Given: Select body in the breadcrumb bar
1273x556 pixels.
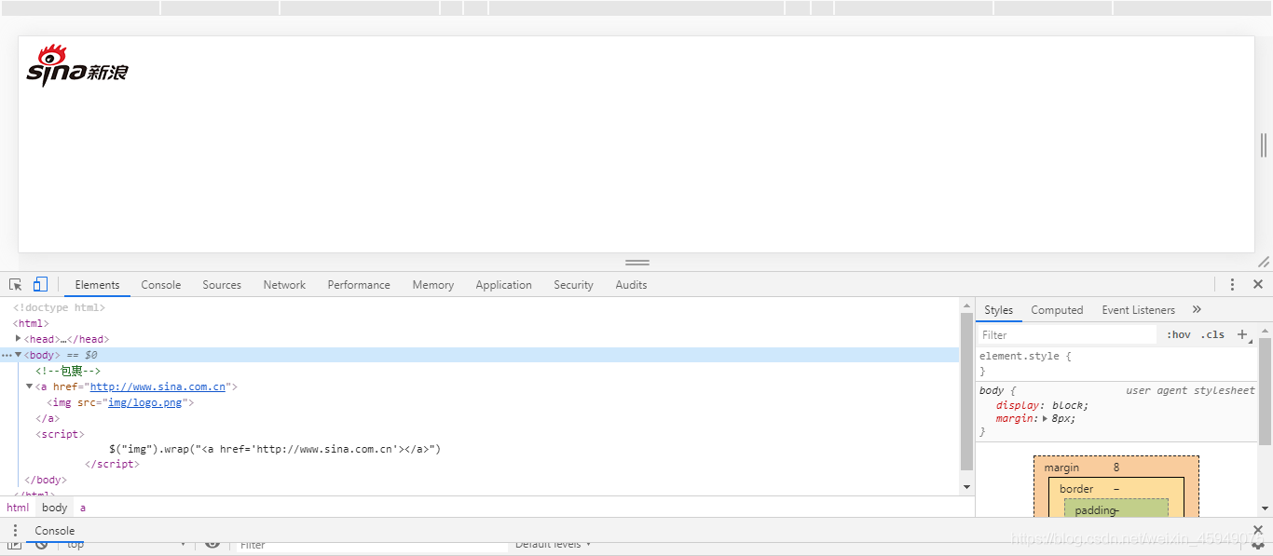Looking at the screenshot, I should click(55, 508).
